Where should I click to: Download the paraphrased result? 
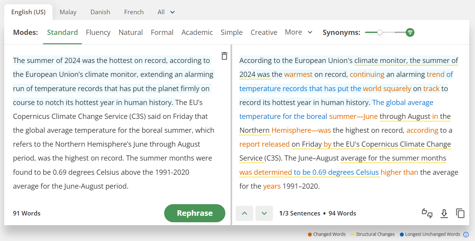click(x=444, y=213)
